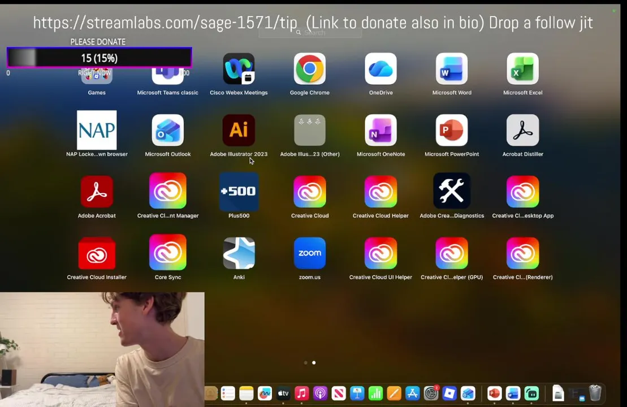Image resolution: width=627 pixels, height=407 pixels.
Task: Launch Roblox from the Dock
Action: click(449, 393)
